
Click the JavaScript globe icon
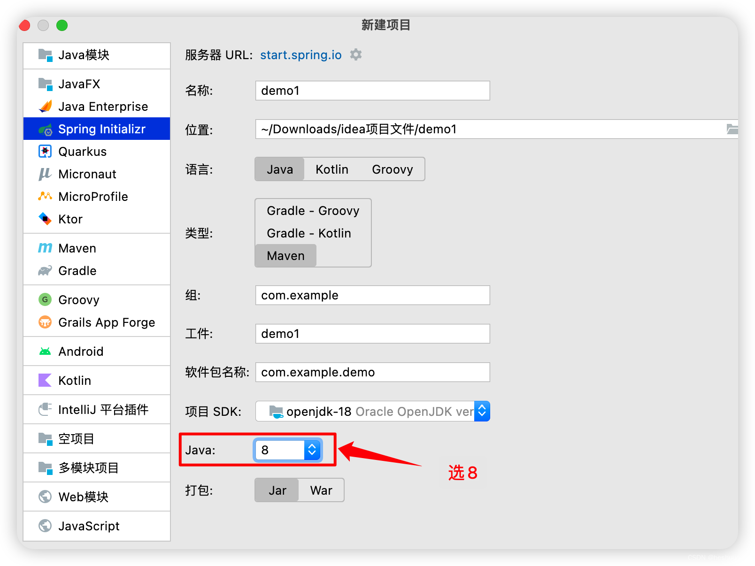pyautogui.click(x=45, y=526)
